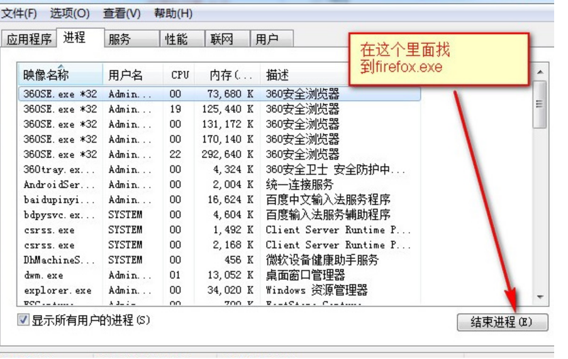Open the 文件(F) menu
The image size is (568, 359).
point(19,13)
